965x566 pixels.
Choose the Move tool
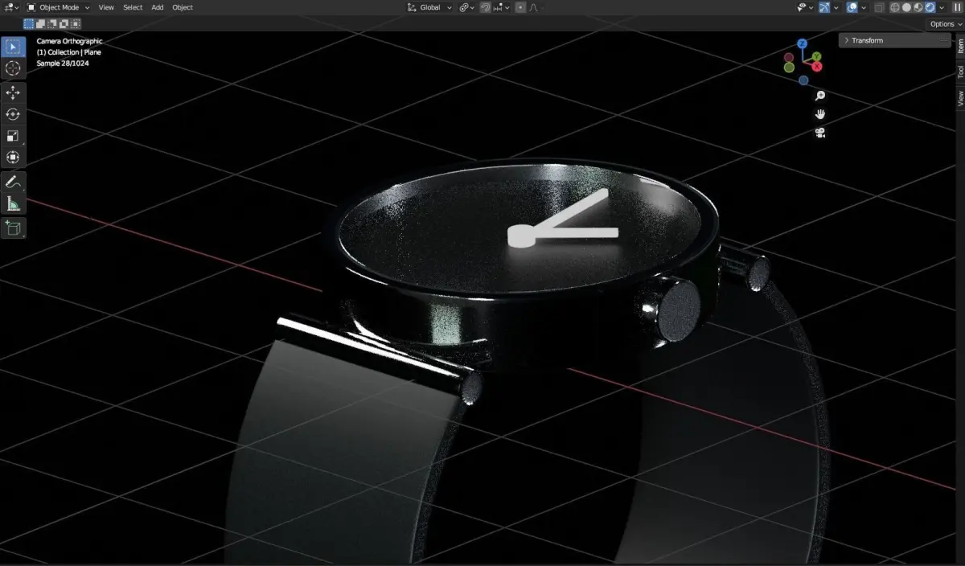pos(13,93)
